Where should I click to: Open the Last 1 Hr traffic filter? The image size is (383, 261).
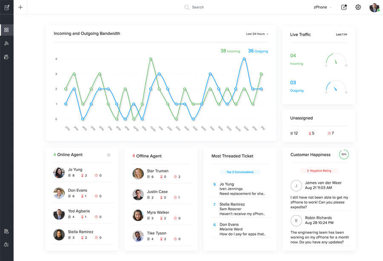coord(341,34)
